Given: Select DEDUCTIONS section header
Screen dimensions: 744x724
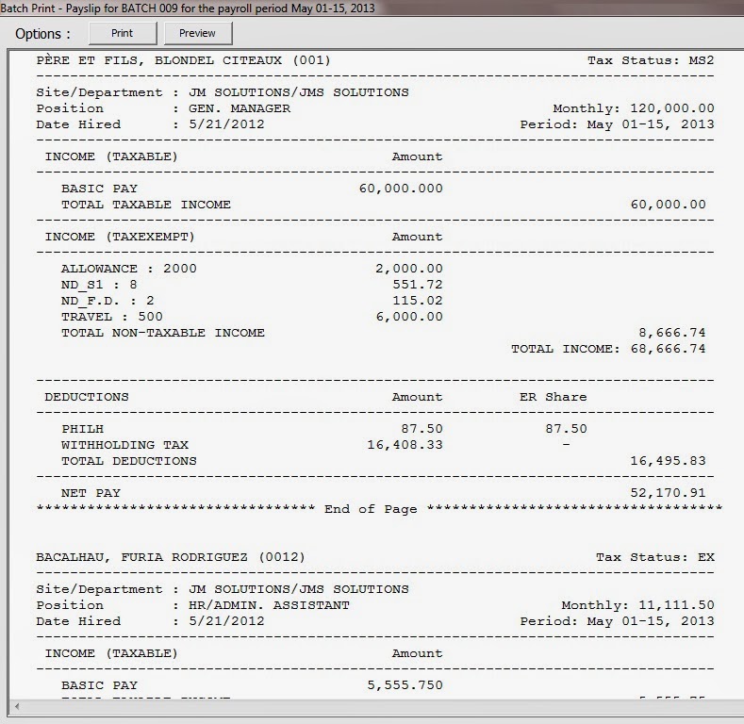Looking at the screenshot, I should pos(87,397).
